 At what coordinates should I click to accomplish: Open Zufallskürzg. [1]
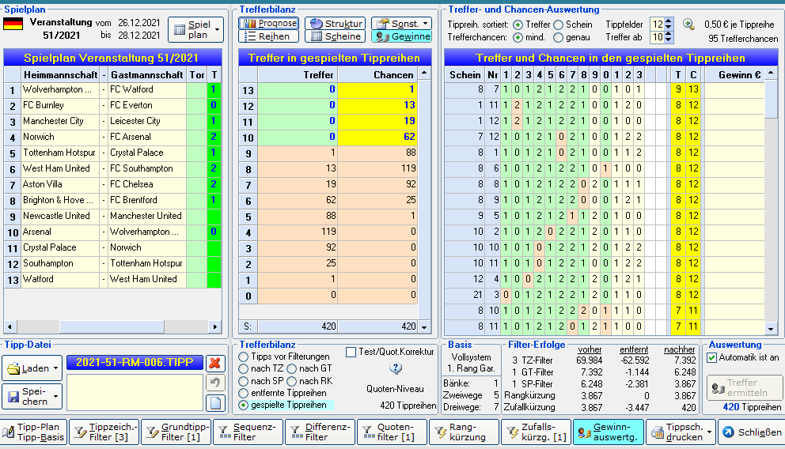click(x=537, y=432)
